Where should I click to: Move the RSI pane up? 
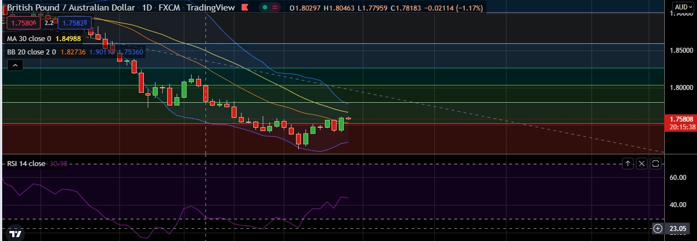pyautogui.click(x=628, y=163)
